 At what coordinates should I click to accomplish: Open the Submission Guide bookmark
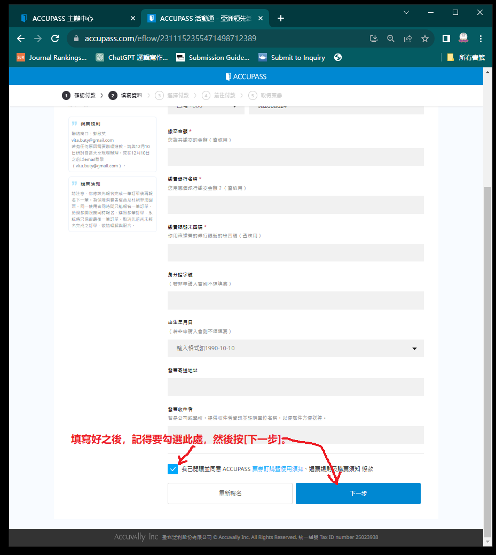213,57
